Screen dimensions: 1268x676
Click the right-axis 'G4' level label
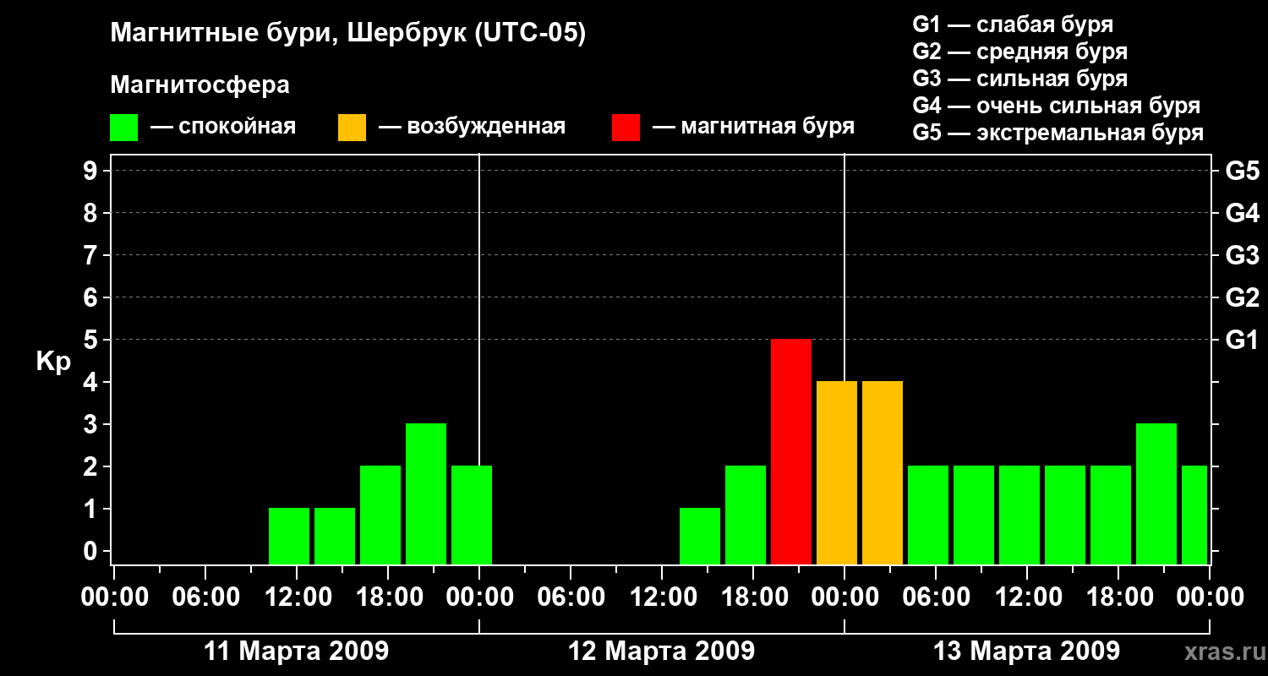coord(1242,213)
